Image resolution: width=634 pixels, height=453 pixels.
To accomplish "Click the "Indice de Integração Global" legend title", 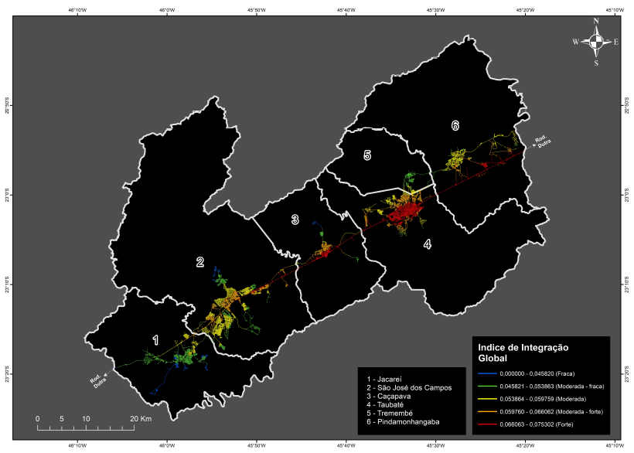I will click(523, 353).
